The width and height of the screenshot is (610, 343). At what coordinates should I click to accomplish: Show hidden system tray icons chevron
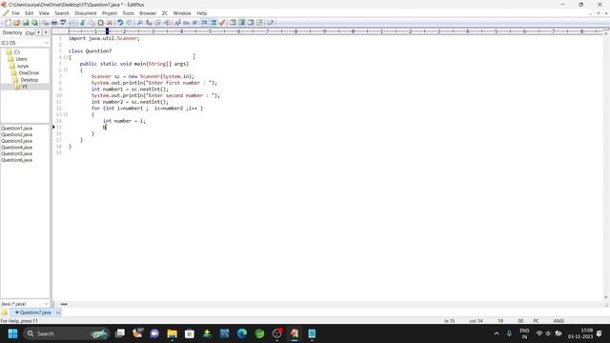coord(497,333)
